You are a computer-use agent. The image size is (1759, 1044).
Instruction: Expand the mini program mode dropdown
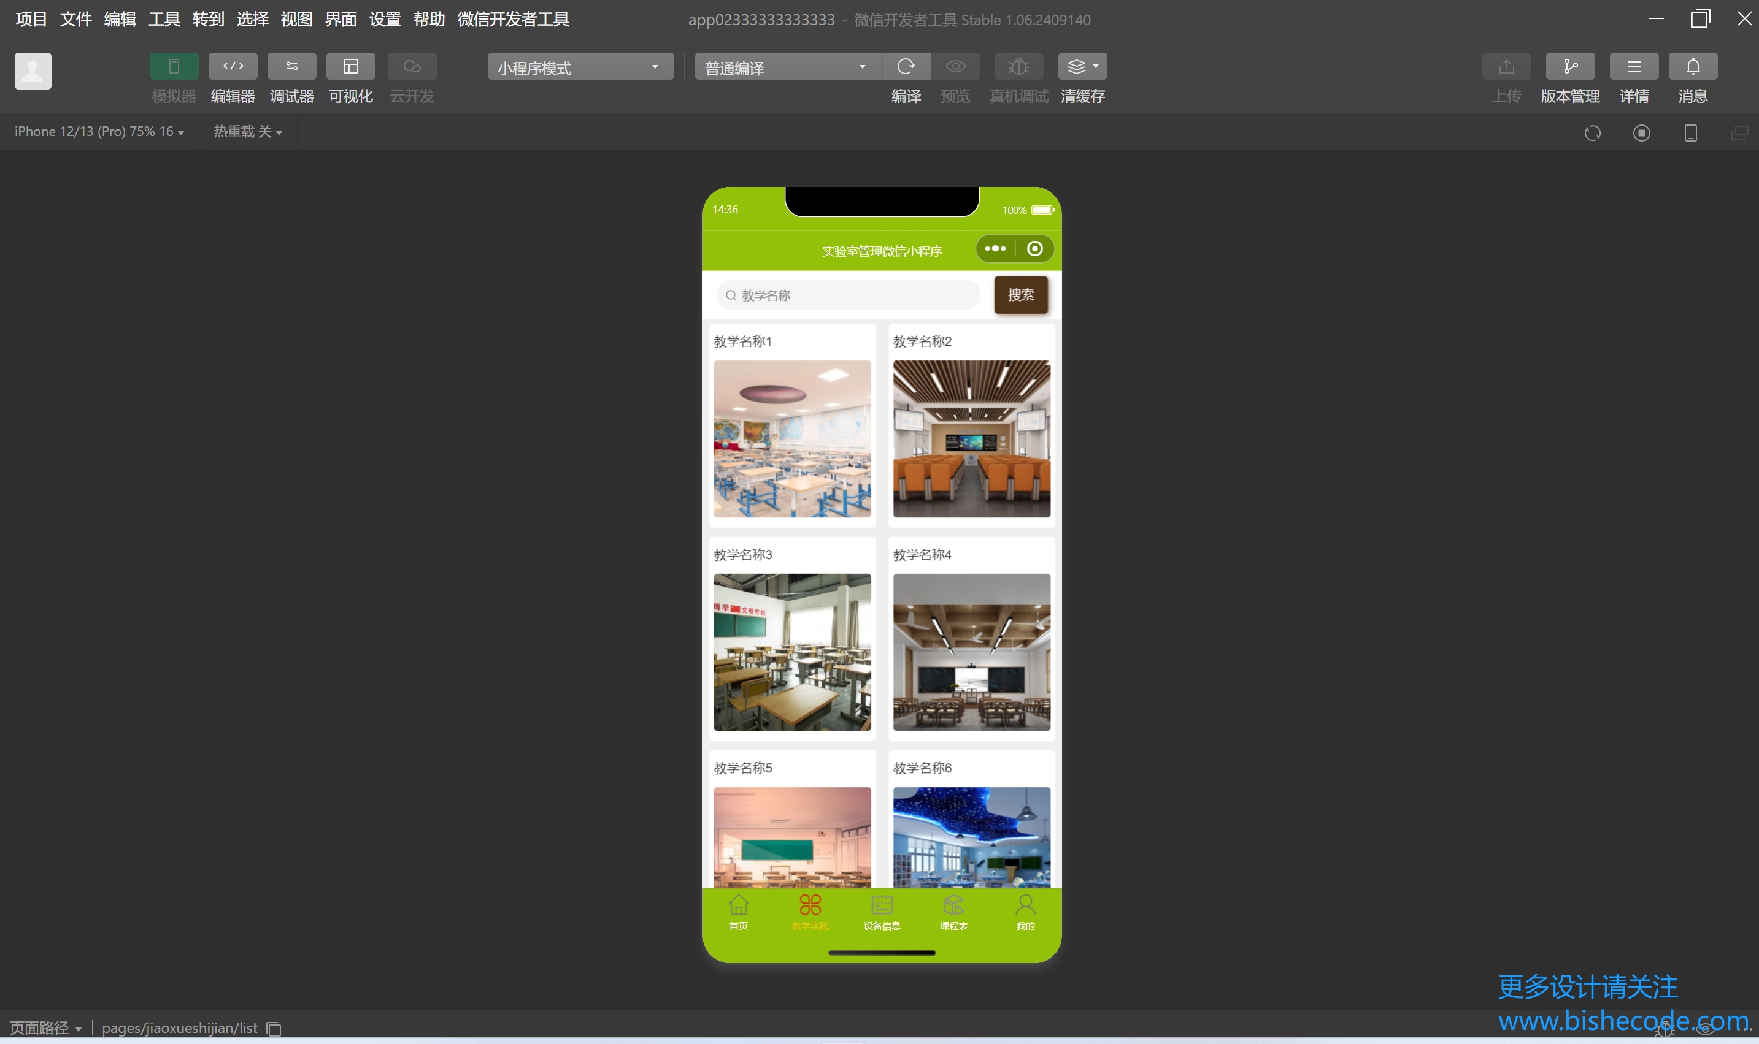point(579,67)
